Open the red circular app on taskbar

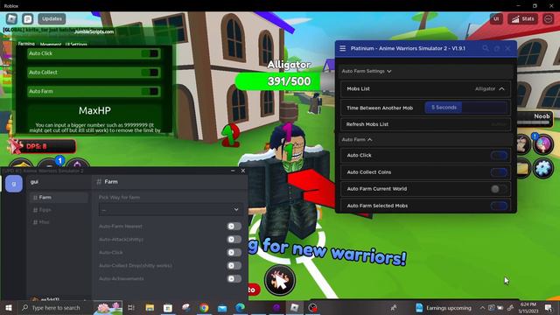pyautogui.click(x=313, y=307)
